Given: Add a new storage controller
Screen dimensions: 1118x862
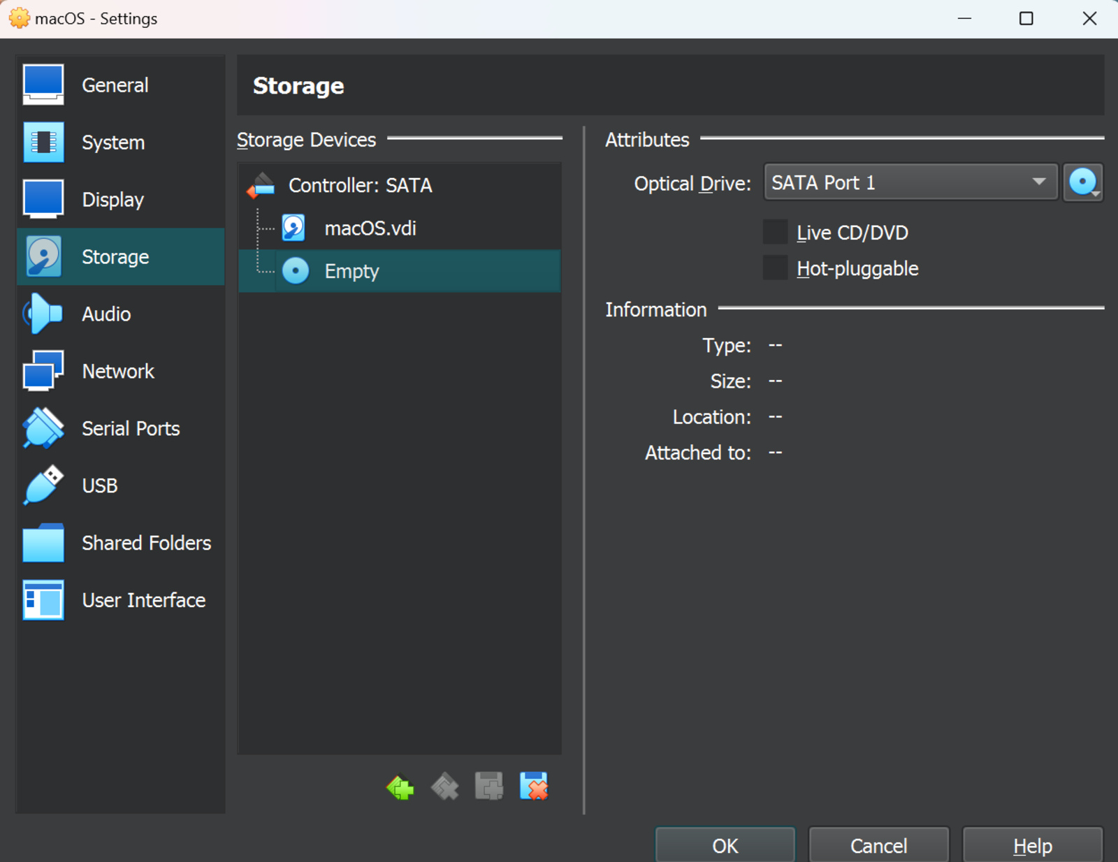Looking at the screenshot, I should (400, 787).
